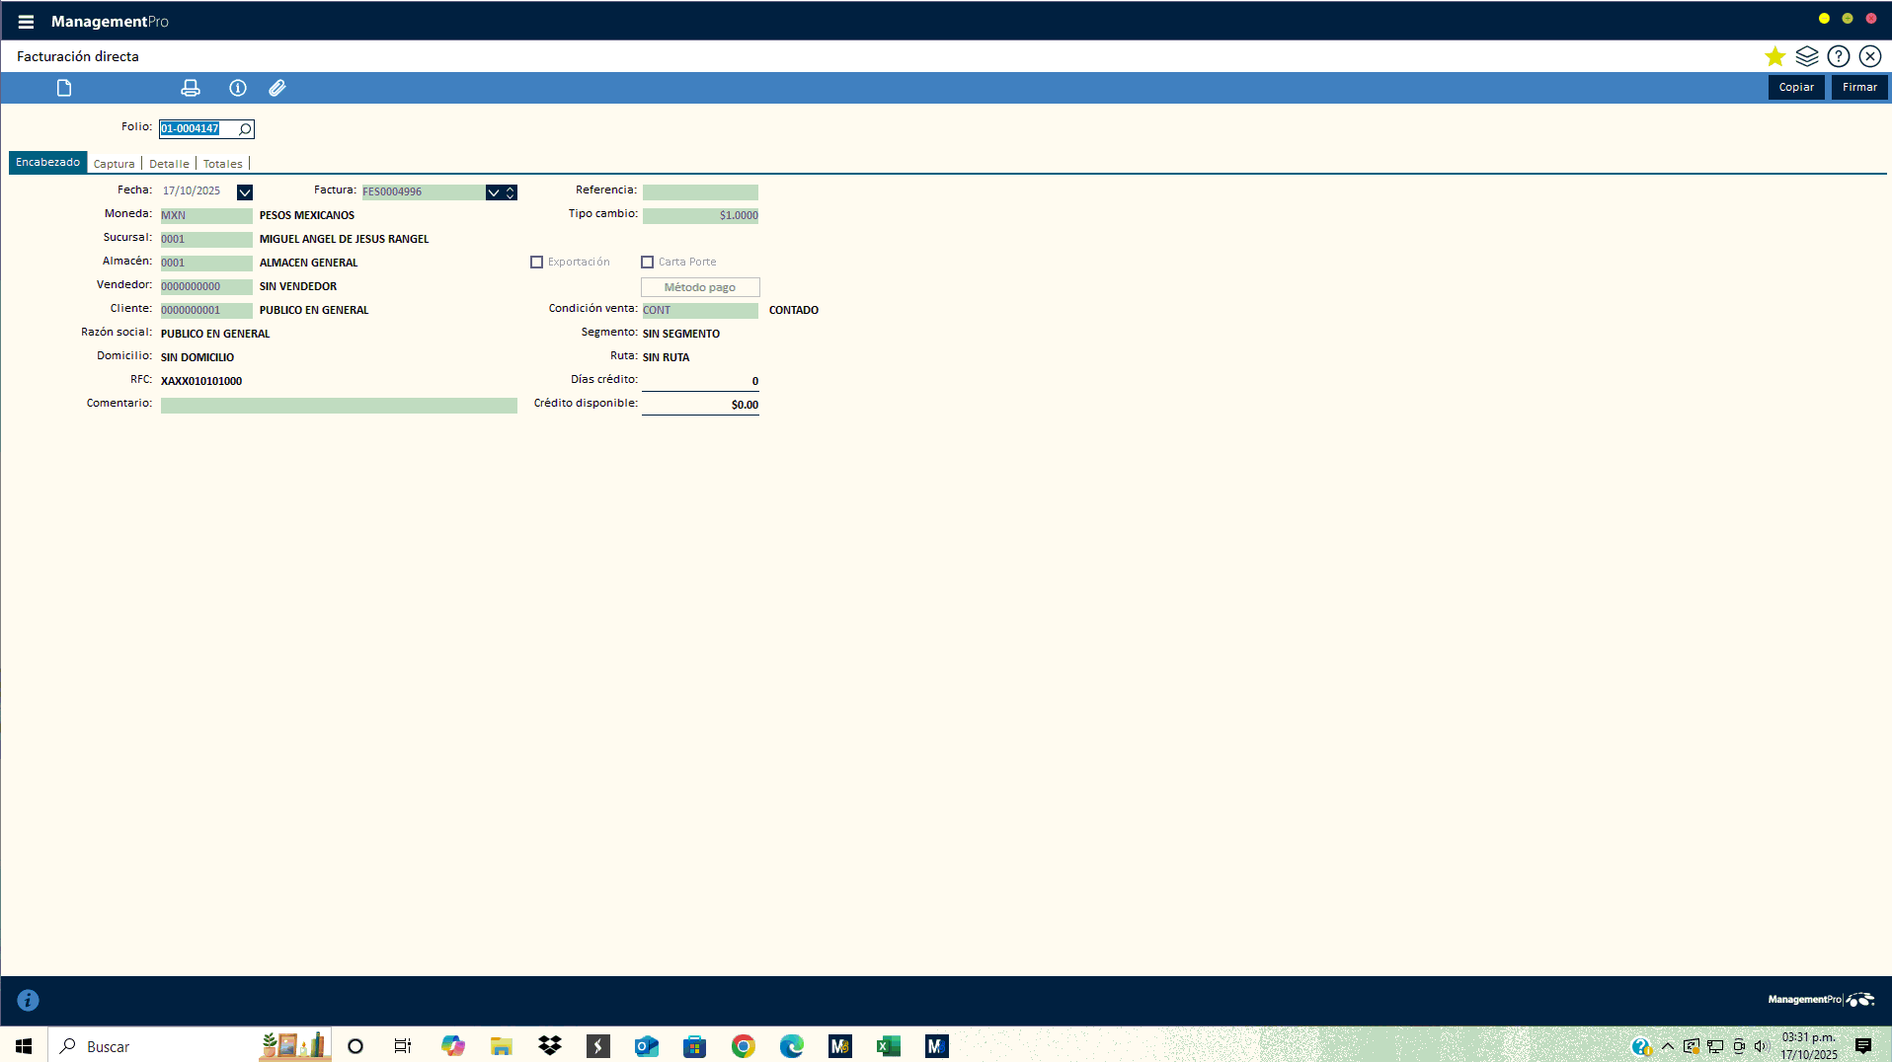Open the help question mark icon
Viewport: 1892px width, 1062px height.
[1838, 56]
